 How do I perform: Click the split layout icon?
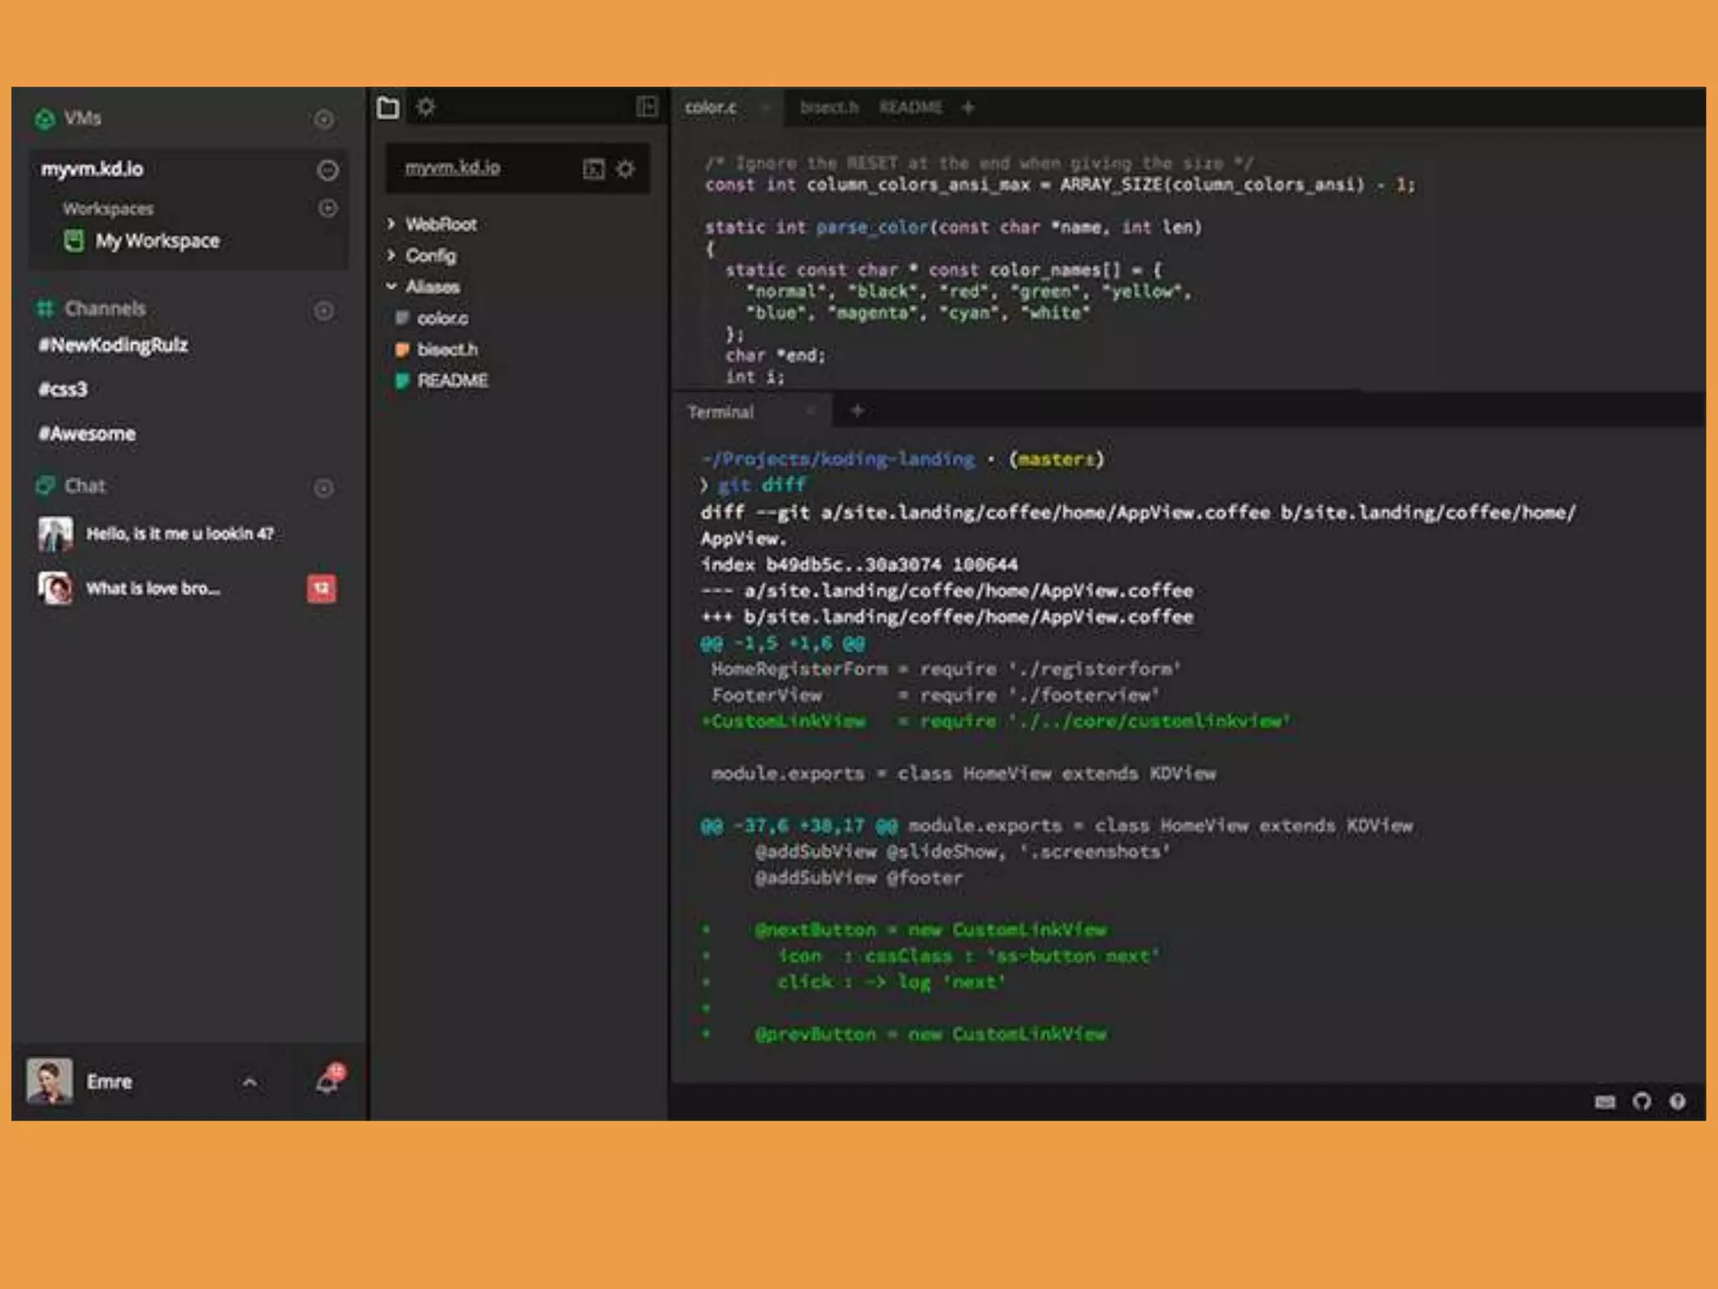[x=646, y=107]
